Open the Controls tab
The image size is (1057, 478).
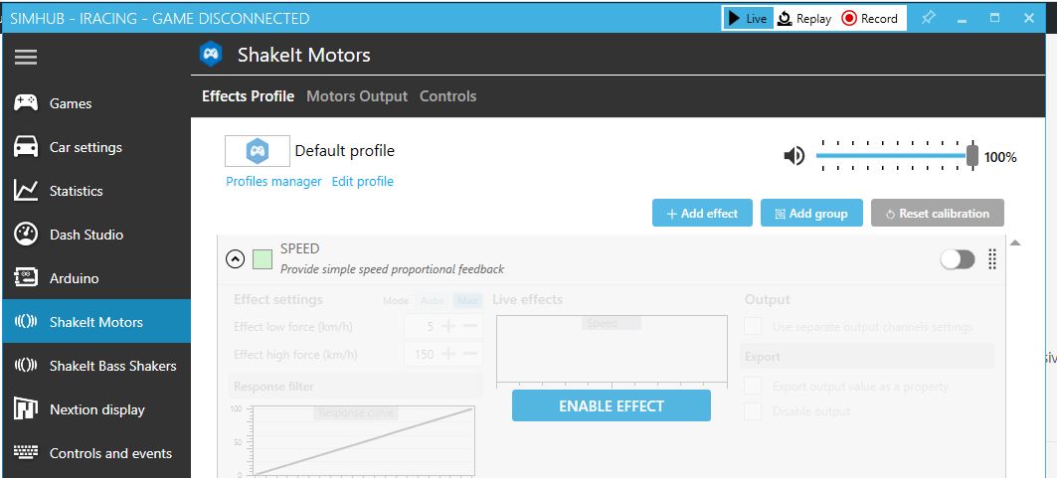pos(447,96)
